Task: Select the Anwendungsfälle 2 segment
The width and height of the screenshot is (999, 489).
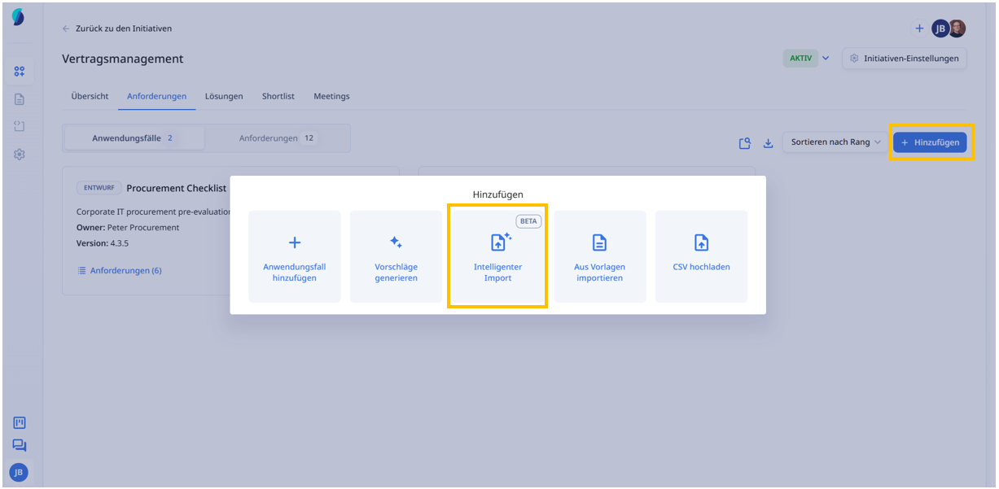Action: point(134,138)
